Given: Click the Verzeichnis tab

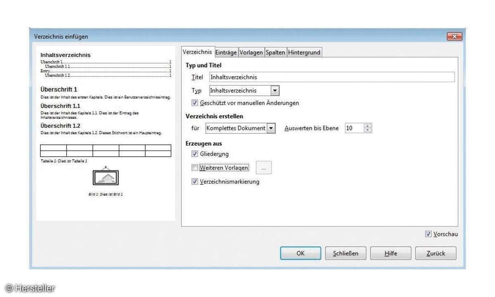Looking at the screenshot, I should pos(198,52).
